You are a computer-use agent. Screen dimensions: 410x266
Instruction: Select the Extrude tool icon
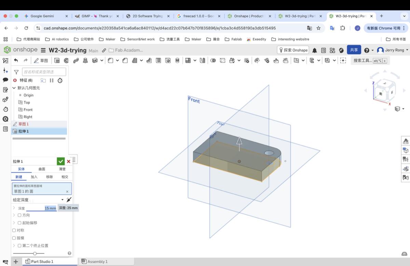click(57, 60)
